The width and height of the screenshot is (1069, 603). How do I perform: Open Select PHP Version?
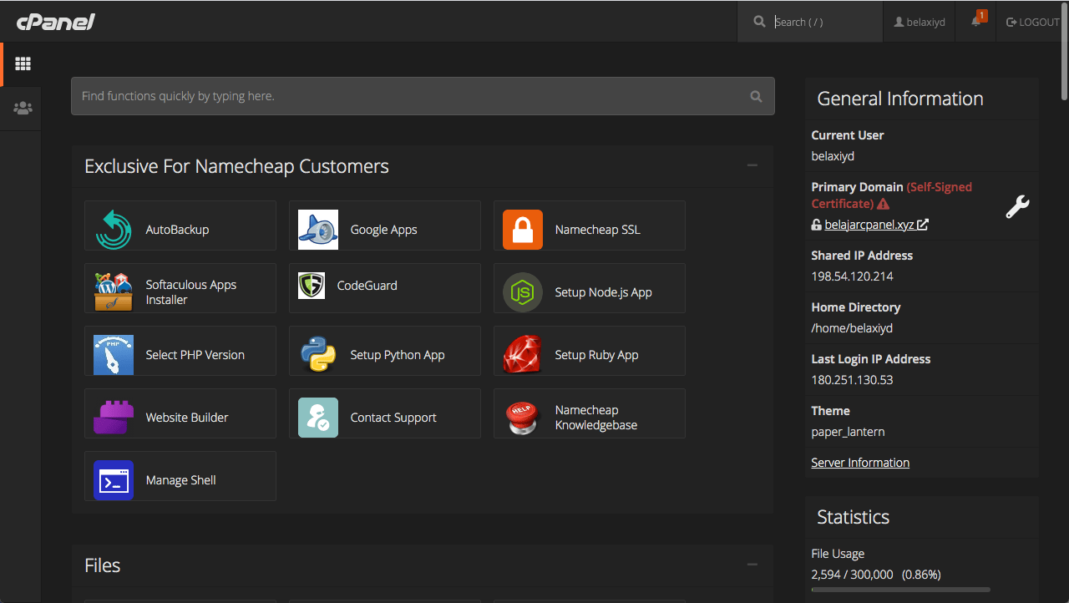click(x=180, y=351)
